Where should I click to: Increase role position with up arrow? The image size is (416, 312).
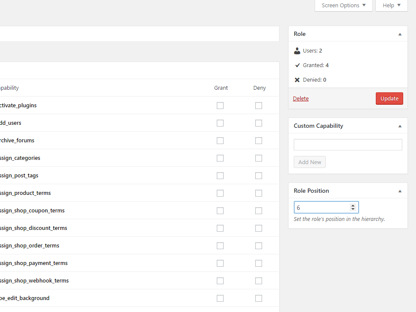tap(353, 206)
